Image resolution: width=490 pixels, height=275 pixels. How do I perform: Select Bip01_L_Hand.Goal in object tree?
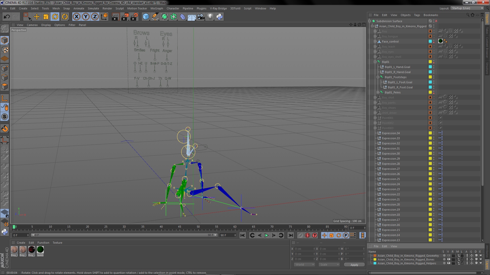click(x=397, y=67)
